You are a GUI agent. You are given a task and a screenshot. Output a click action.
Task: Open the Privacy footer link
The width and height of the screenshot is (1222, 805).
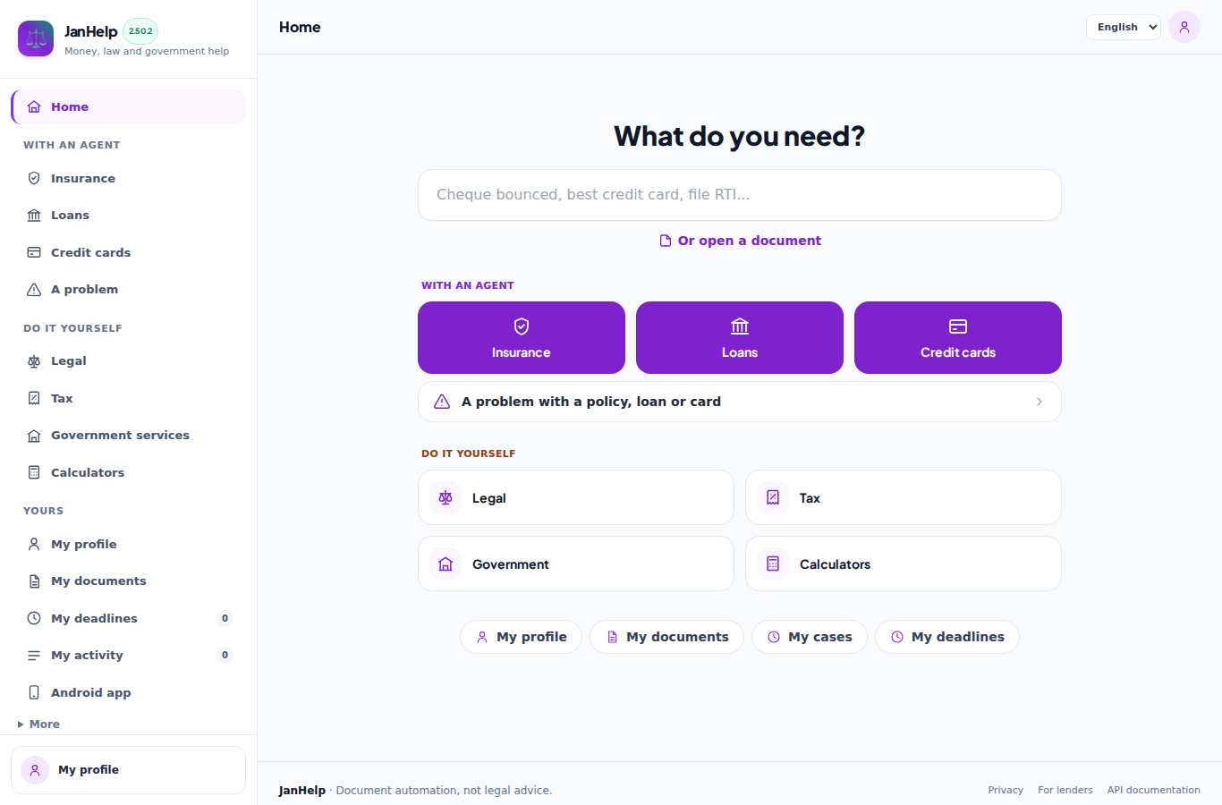[1006, 790]
